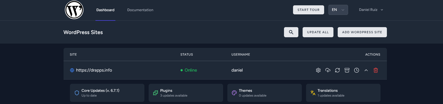Click the refresh sync icon for drapps.info
443x104 pixels.
(337, 70)
